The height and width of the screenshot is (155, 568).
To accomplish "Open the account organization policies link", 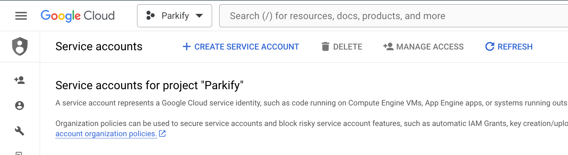I will (x=106, y=134).
